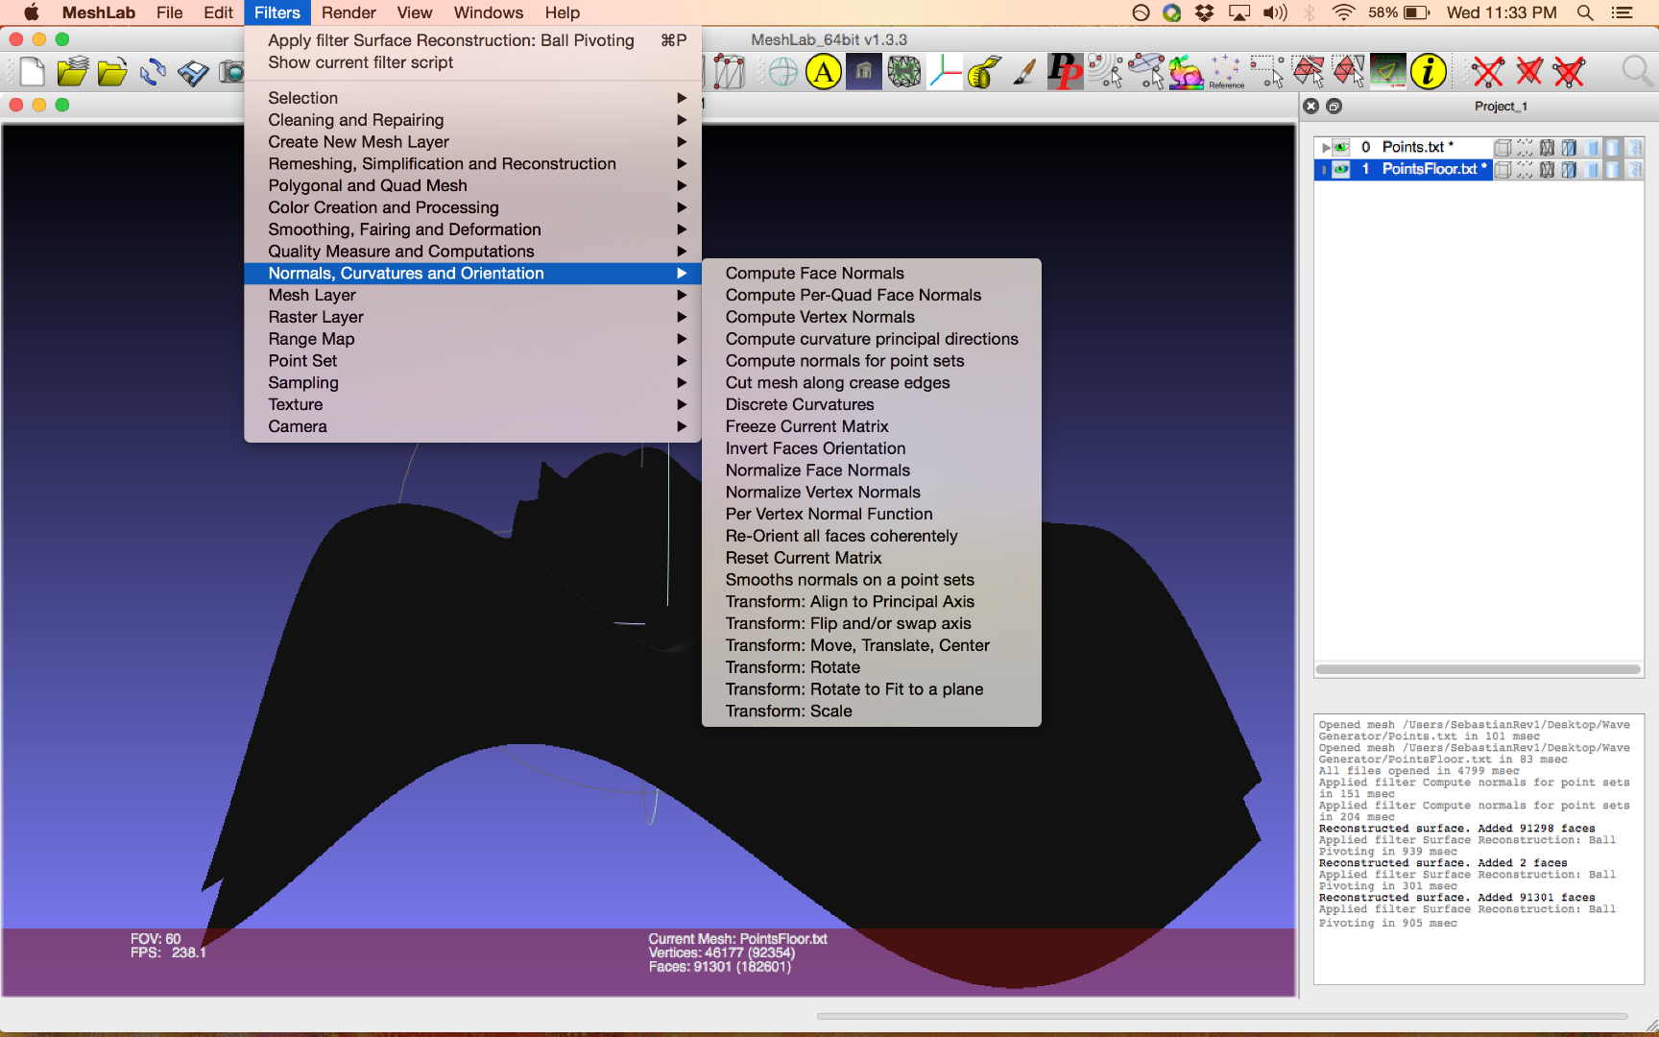Viewport: 1659px width, 1037px height.
Task: Click the float/undock Project_1 panel button
Action: pos(1334,107)
